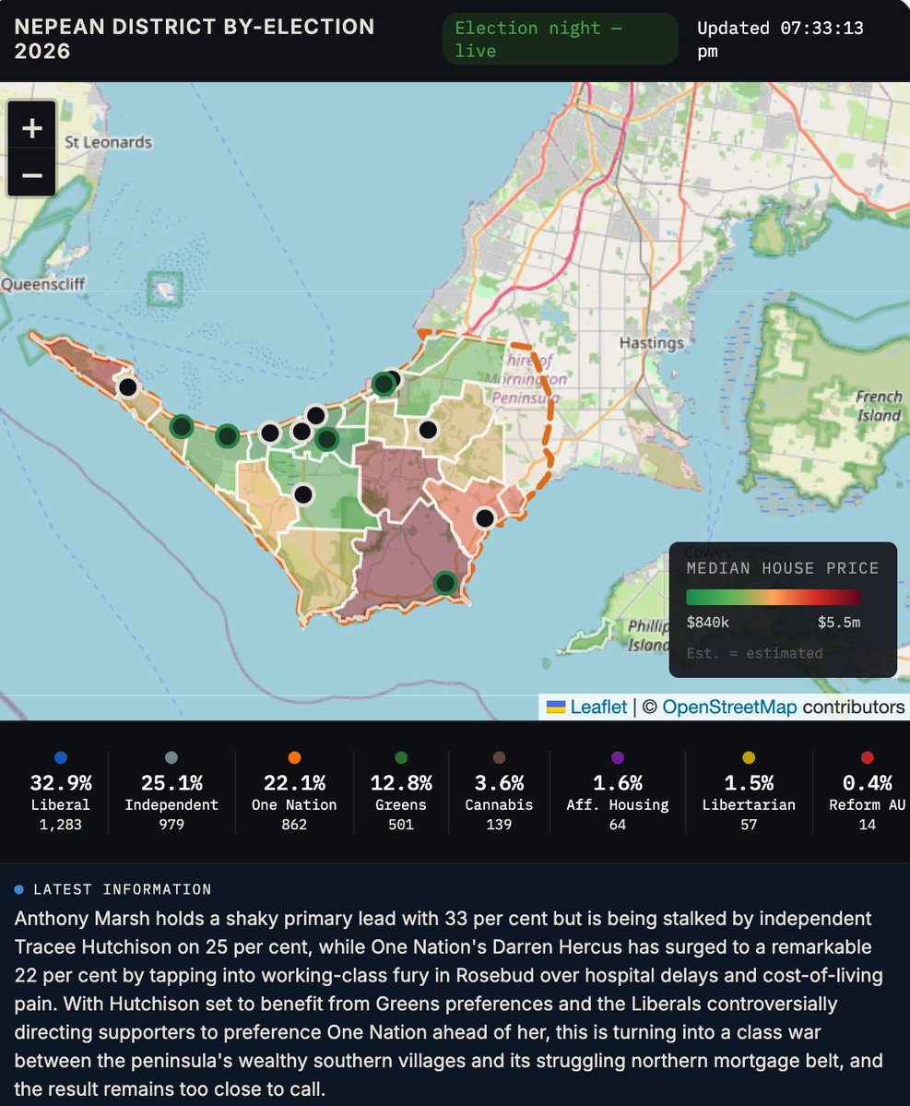Click the median house price gradient bar
This screenshot has height=1106, width=910.
pos(774,597)
